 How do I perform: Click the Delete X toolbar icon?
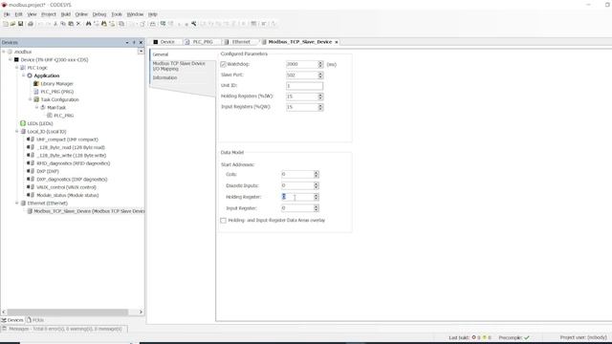tap(78, 24)
